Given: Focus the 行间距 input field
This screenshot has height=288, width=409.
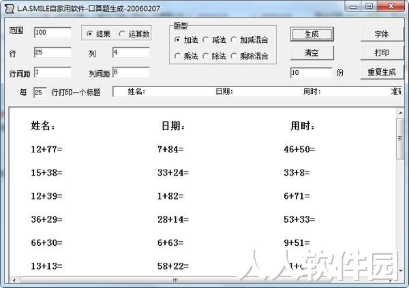Looking at the screenshot, I should click(52, 72).
